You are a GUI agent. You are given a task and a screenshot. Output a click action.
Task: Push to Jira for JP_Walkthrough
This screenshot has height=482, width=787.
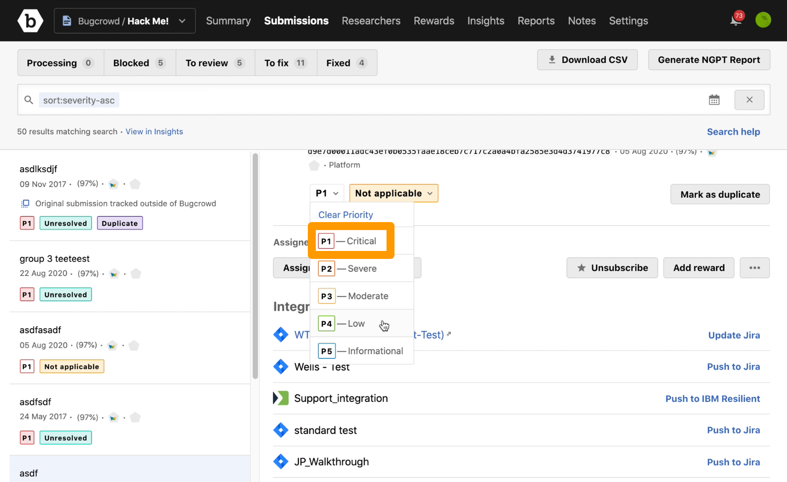point(734,462)
